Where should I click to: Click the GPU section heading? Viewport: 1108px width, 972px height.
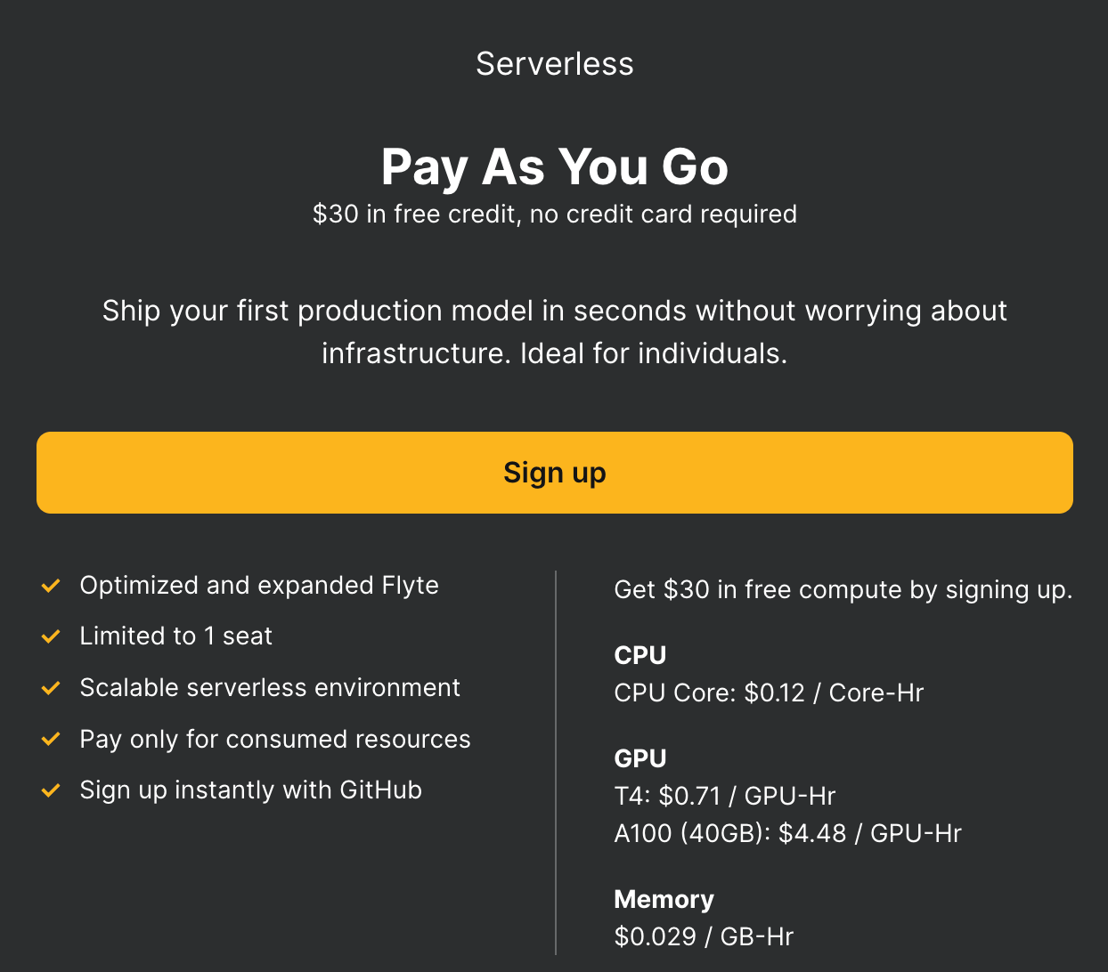(640, 758)
